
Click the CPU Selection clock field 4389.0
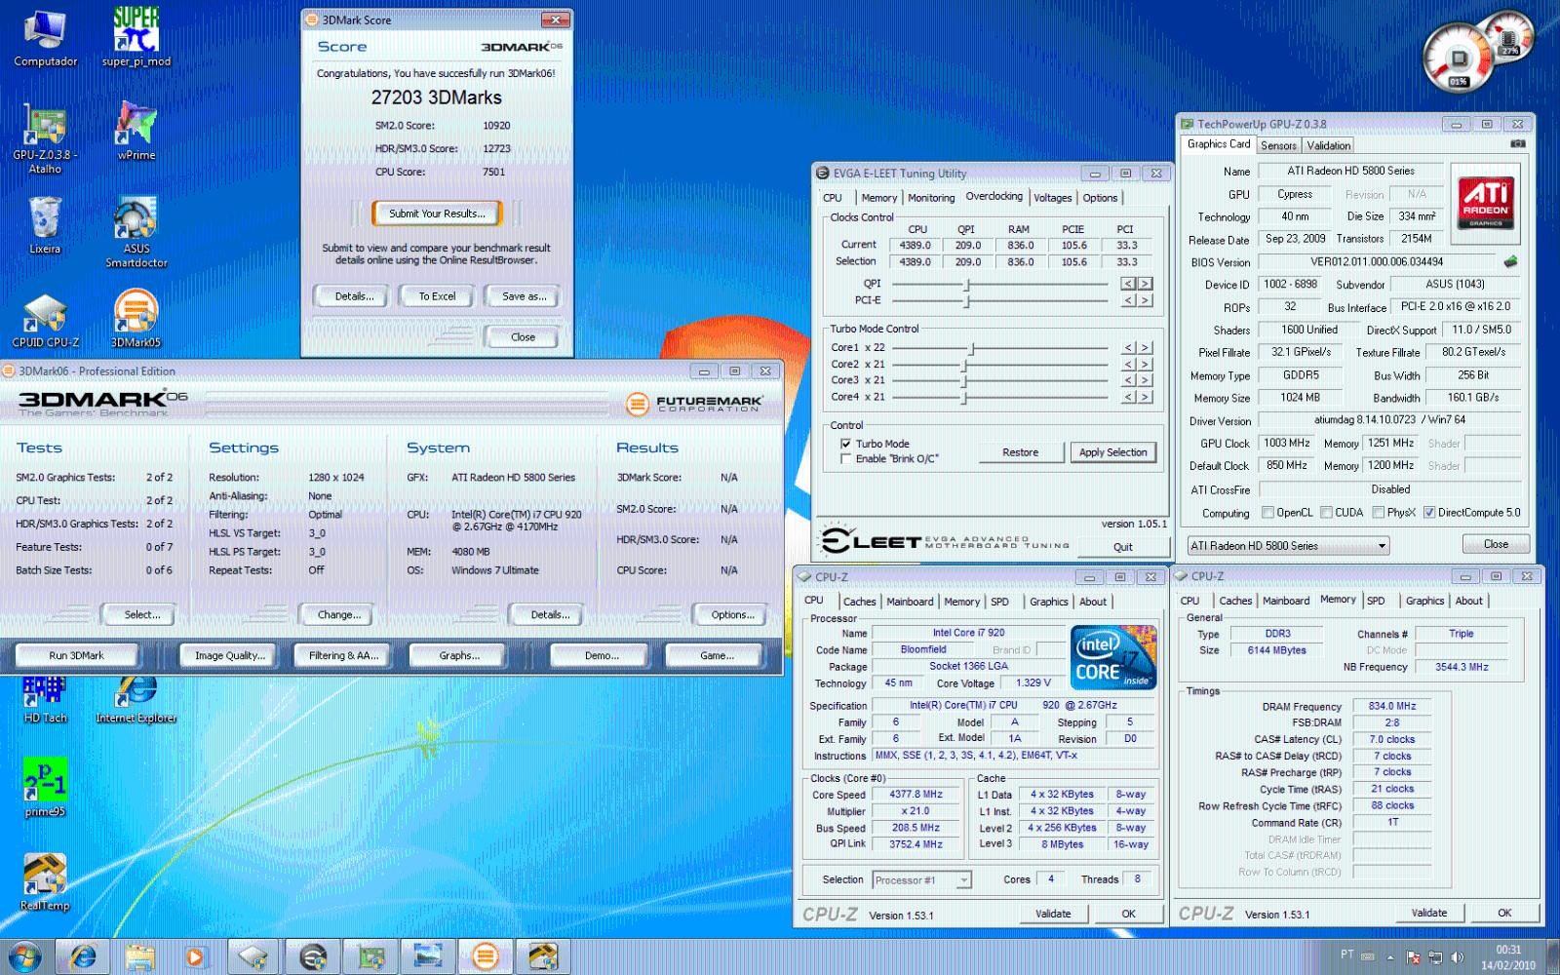coord(915,262)
